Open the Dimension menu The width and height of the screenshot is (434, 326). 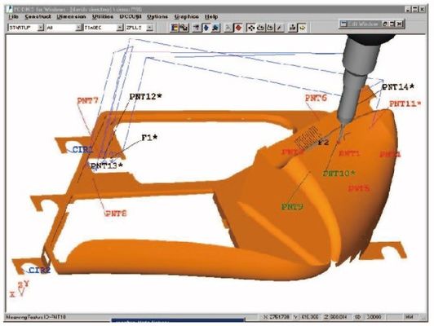click(72, 17)
